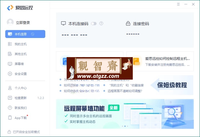Open the 远程屏幕墙功能 promo banner

125,114
